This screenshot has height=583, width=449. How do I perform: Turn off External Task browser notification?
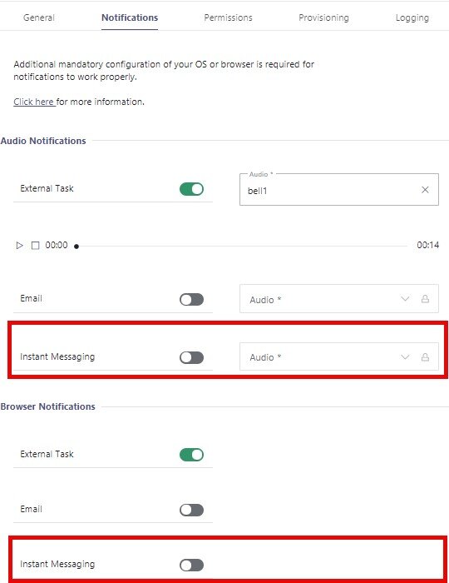(x=191, y=455)
